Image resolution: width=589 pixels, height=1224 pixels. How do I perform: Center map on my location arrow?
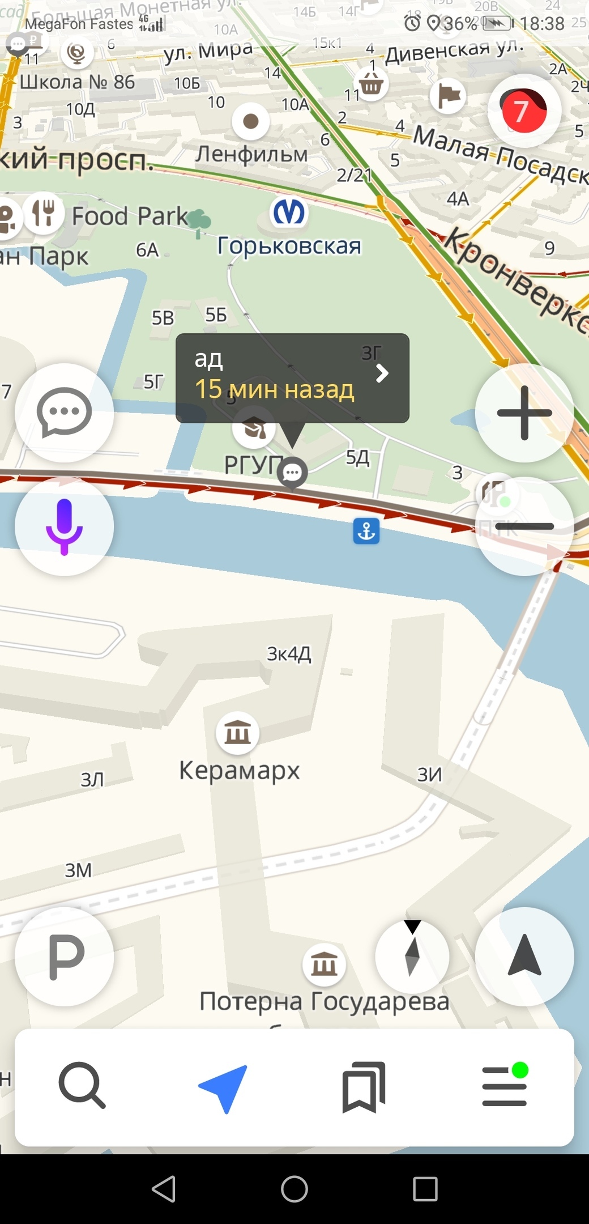[524, 957]
